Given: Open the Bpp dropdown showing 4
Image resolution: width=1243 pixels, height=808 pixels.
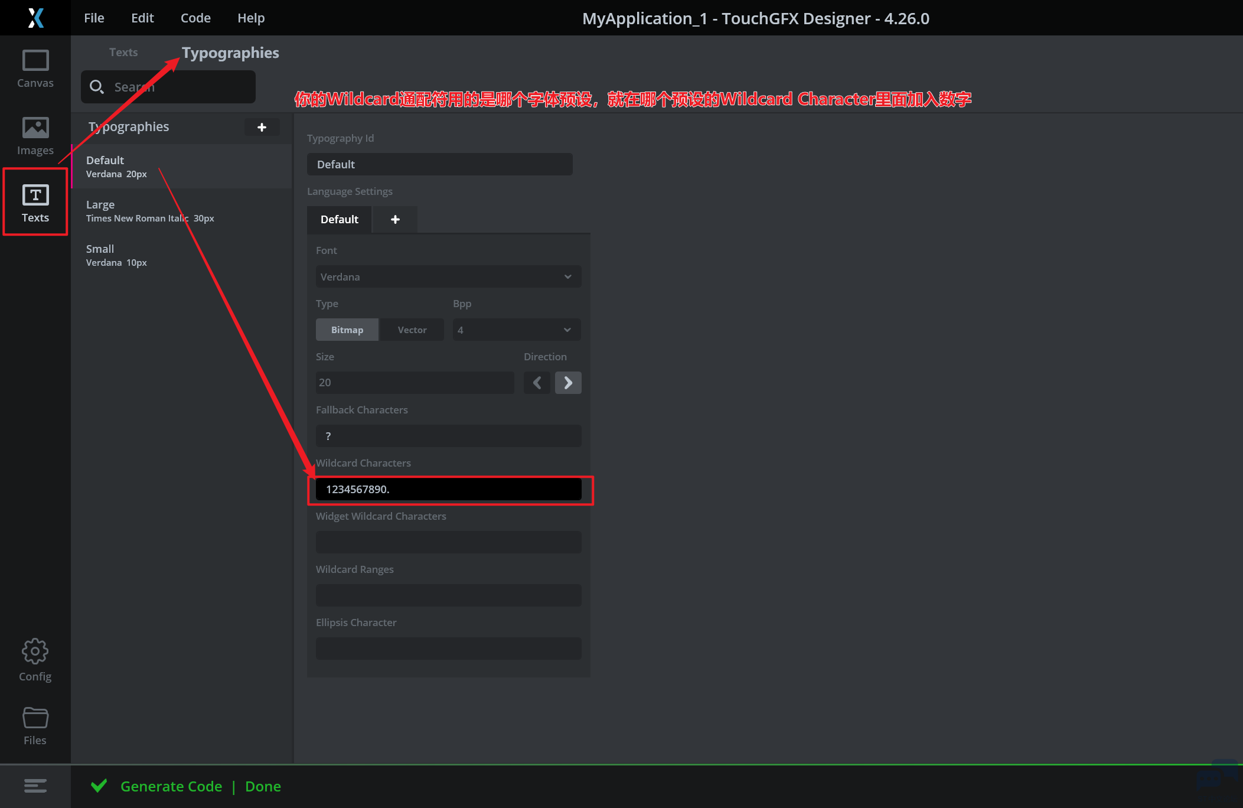Looking at the screenshot, I should pyautogui.click(x=516, y=330).
